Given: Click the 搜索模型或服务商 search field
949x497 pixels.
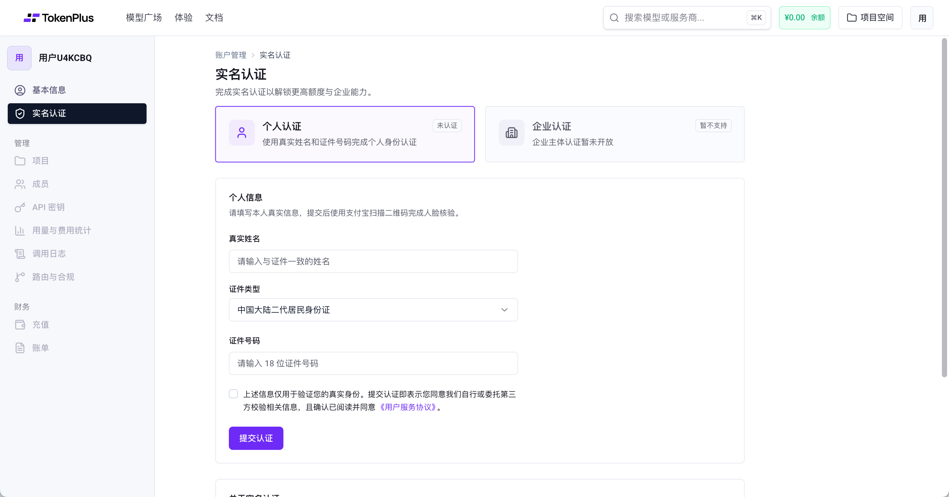Looking at the screenshot, I should [x=687, y=18].
